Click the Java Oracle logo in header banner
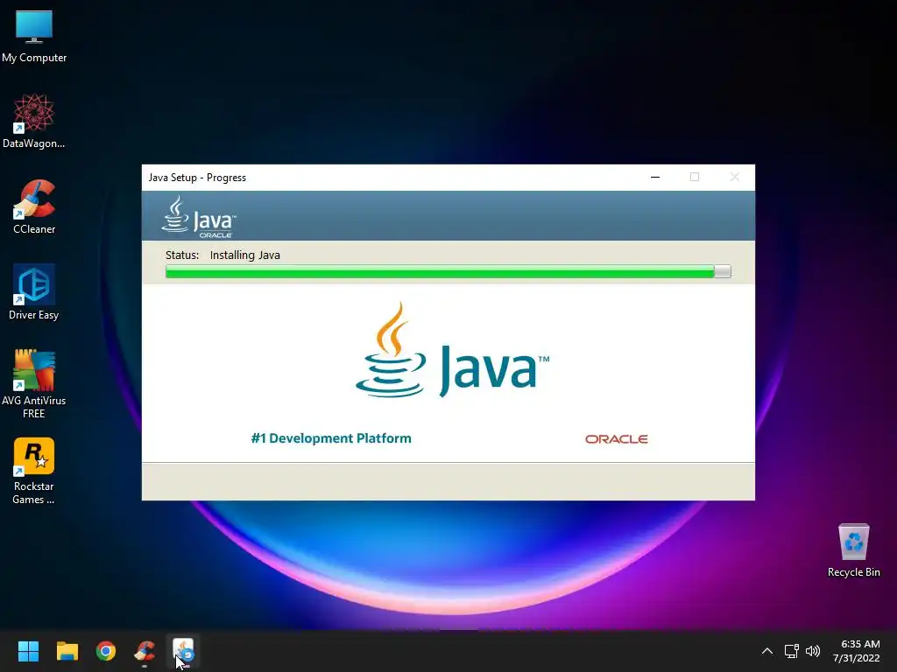Screen dimensions: 897x672 click(199, 217)
